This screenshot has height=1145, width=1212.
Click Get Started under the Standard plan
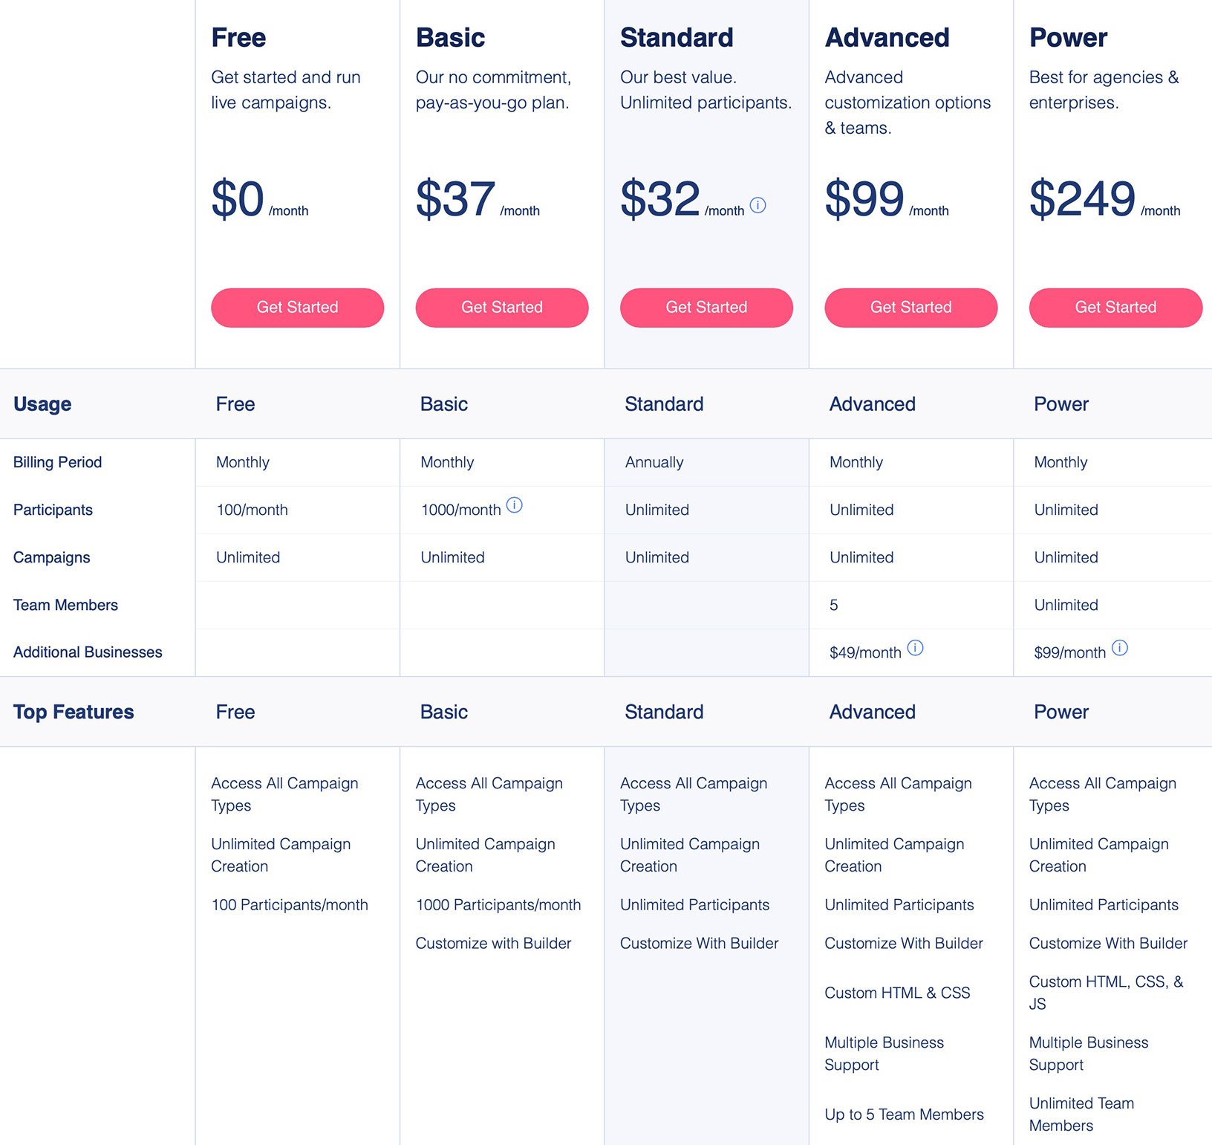[706, 307]
